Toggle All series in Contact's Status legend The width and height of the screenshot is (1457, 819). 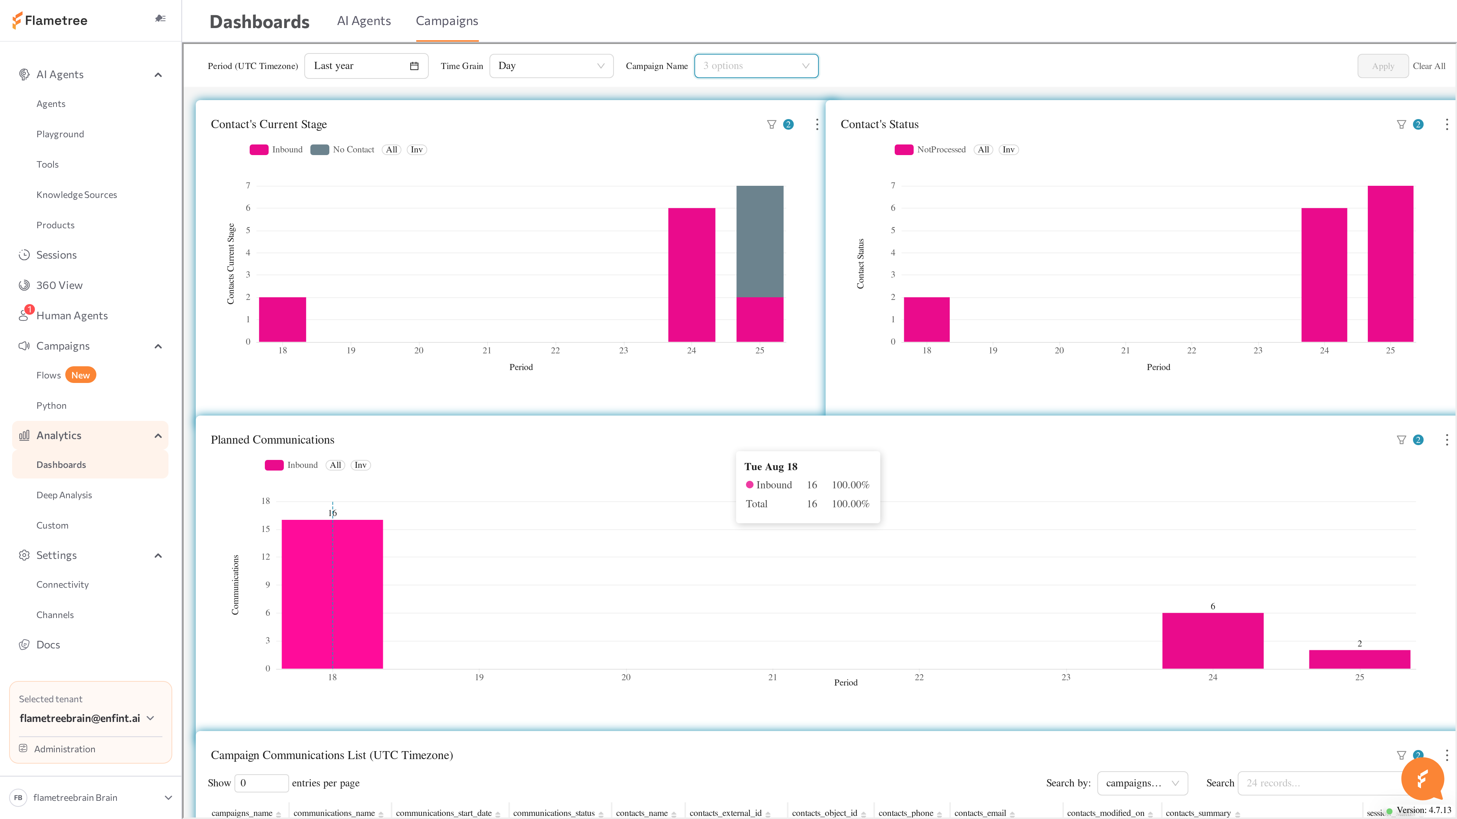coord(983,150)
